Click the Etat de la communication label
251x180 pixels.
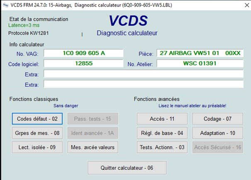click(39, 19)
